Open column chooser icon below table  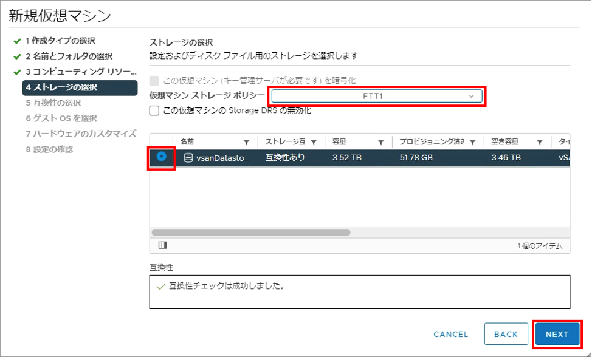pos(163,245)
